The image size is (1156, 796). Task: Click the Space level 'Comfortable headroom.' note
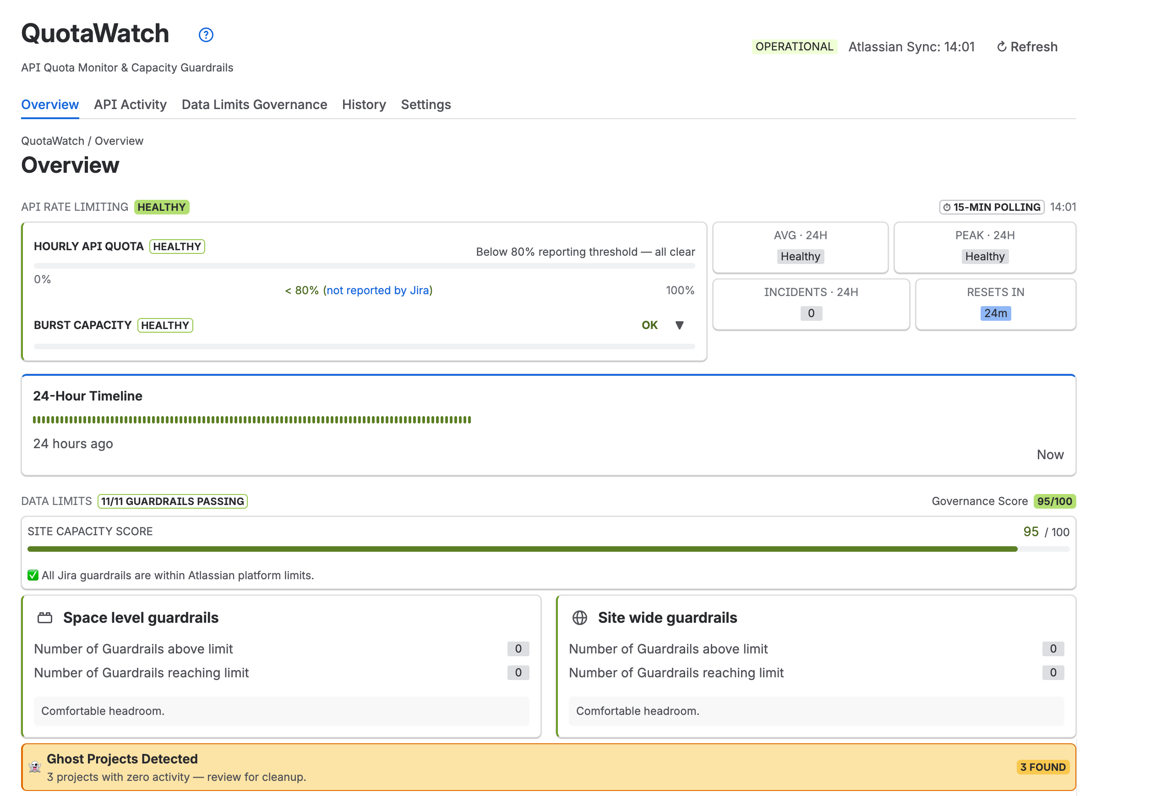pyautogui.click(x=282, y=711)
